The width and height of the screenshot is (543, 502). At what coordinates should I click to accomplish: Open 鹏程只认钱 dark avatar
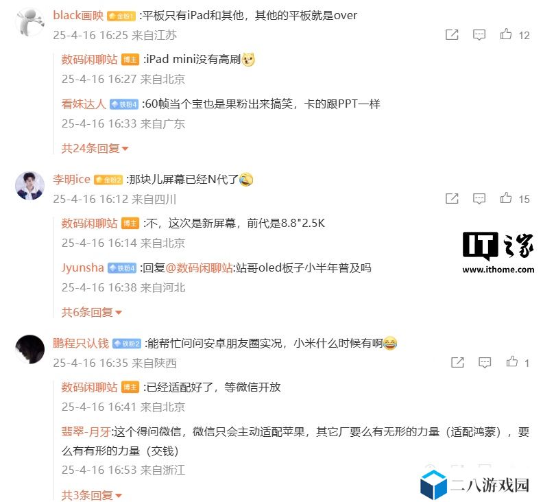[x=29, y=349]
